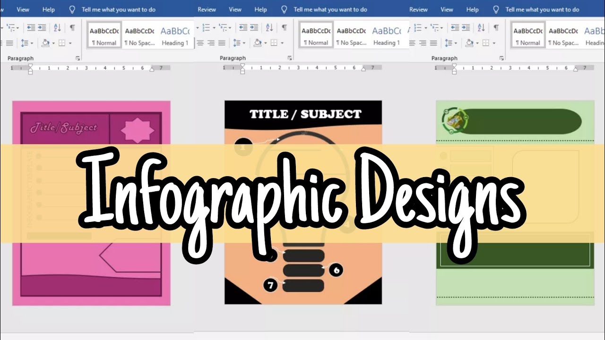This screenshot has height=340, width=605.
Task: Click the Borders icon in the pink infographic window
Action: (62, 43)
